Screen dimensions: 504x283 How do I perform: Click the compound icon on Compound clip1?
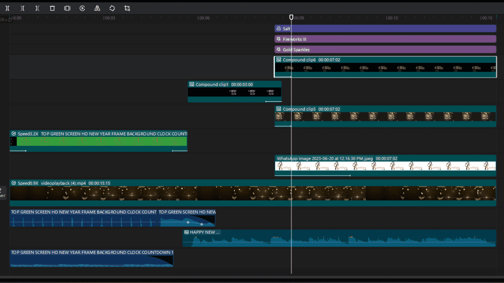click(x=192, y=84)
